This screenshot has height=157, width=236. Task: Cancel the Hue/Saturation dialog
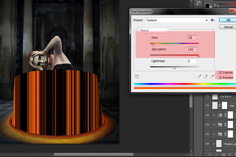tap(228, 27)
